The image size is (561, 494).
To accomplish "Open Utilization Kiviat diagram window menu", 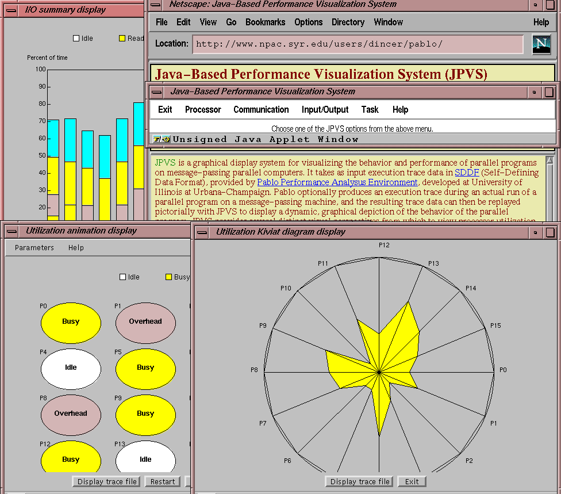I will coord(202,232).
